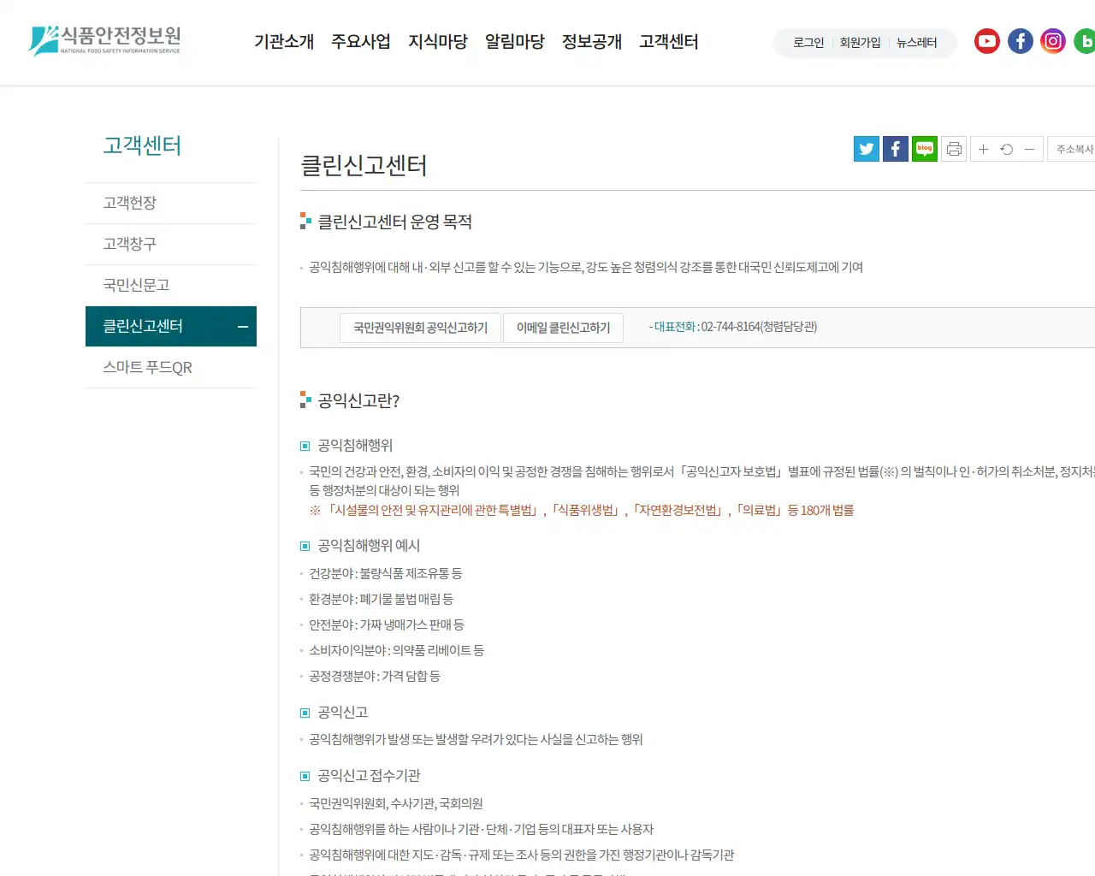Share page via Naver blog icon

coord(925,149)
